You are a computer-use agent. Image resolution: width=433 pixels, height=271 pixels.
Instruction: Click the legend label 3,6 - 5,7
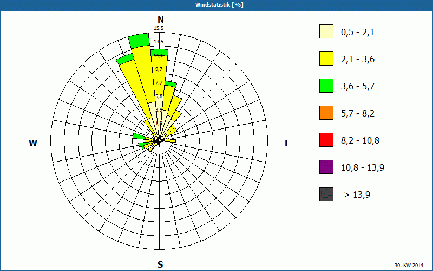point(358,87)
